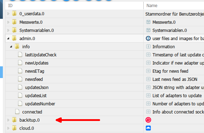The image size is (204, 133).
Task: Expand the 0_userdata.0 folder
Action: 8,13
